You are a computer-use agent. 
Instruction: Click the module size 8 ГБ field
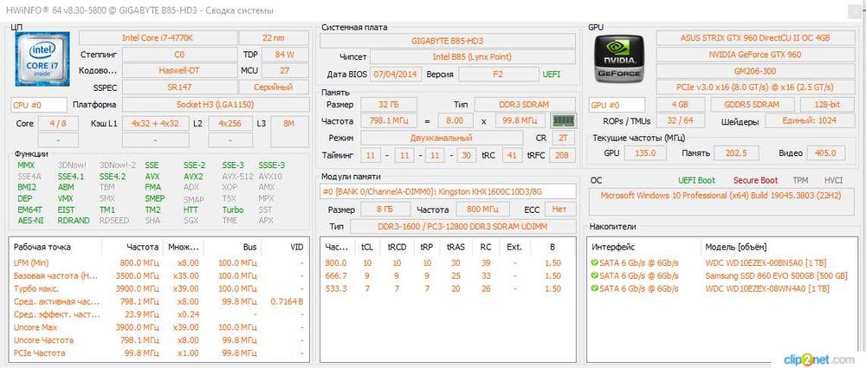(x=385, y=210)
